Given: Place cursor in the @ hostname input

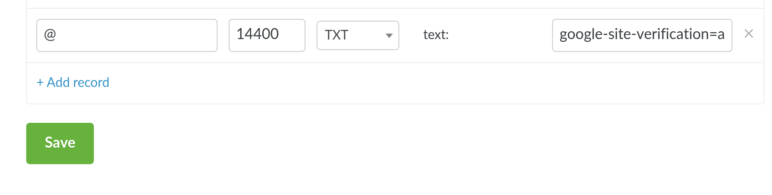Looking at the screenshot, I should coord(127,35).
